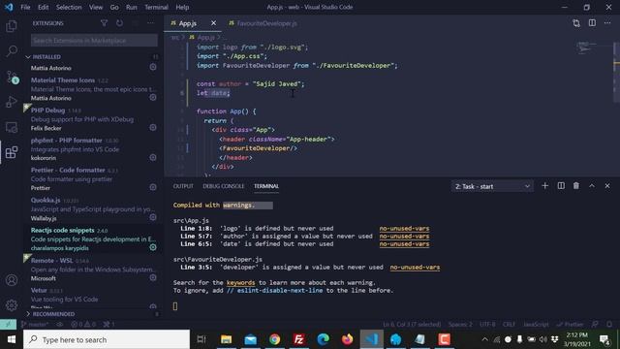Screen dimensions: 620x349
Task: Close the terminal panel
Action: point(607,186)
